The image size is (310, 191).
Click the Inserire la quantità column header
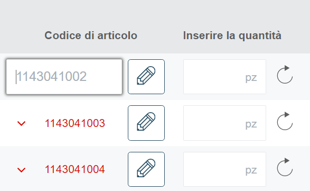232,36
